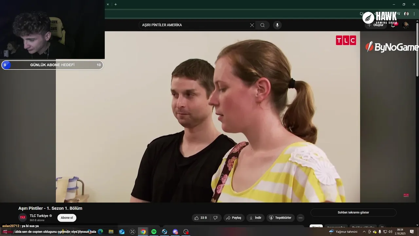The image size is (419, 236).
Task: Click the 865 B abone subscriber count
Action: 37,220
